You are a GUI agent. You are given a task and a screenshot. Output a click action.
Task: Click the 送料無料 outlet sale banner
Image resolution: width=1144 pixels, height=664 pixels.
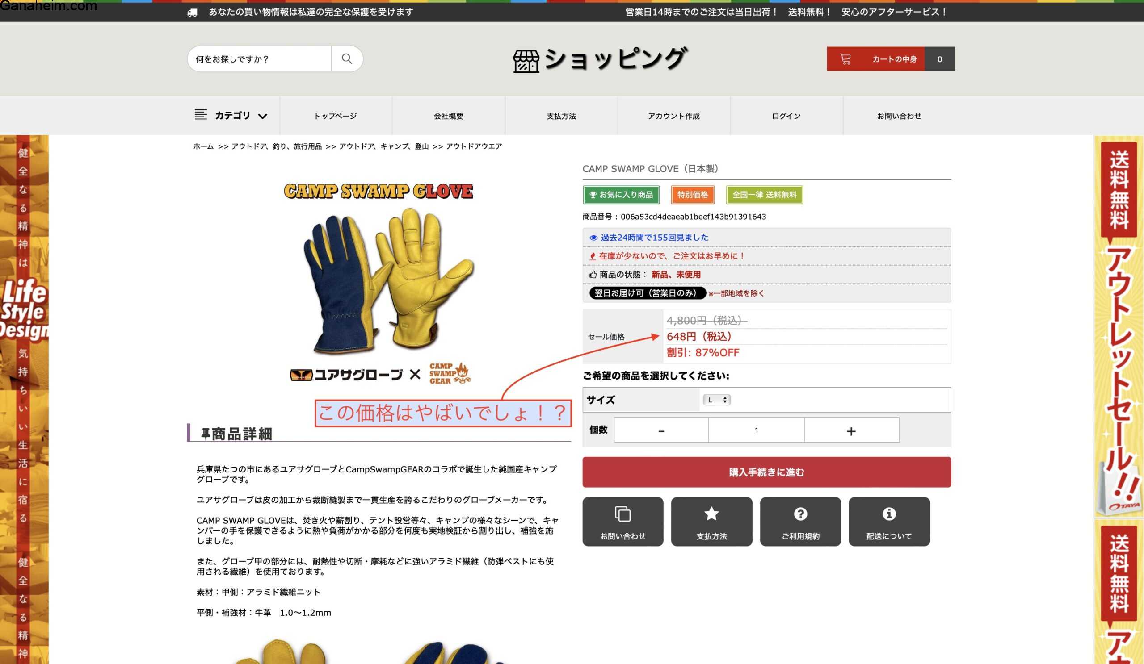click(1119, 326)
